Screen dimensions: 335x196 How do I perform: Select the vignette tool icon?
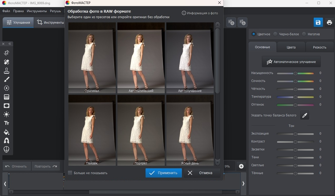7,106
